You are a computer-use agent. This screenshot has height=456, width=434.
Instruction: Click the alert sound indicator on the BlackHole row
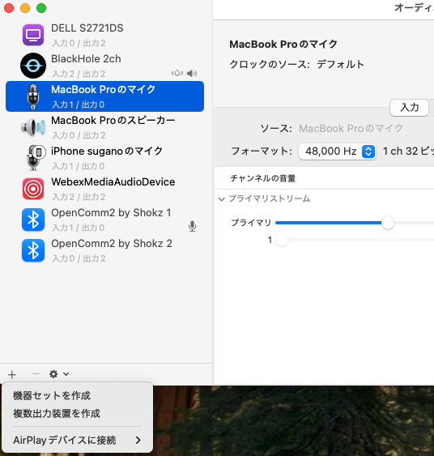click(177, 73)
